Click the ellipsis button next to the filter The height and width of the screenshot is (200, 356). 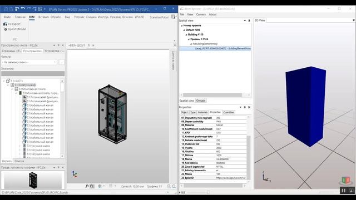(x=62, y=62)
